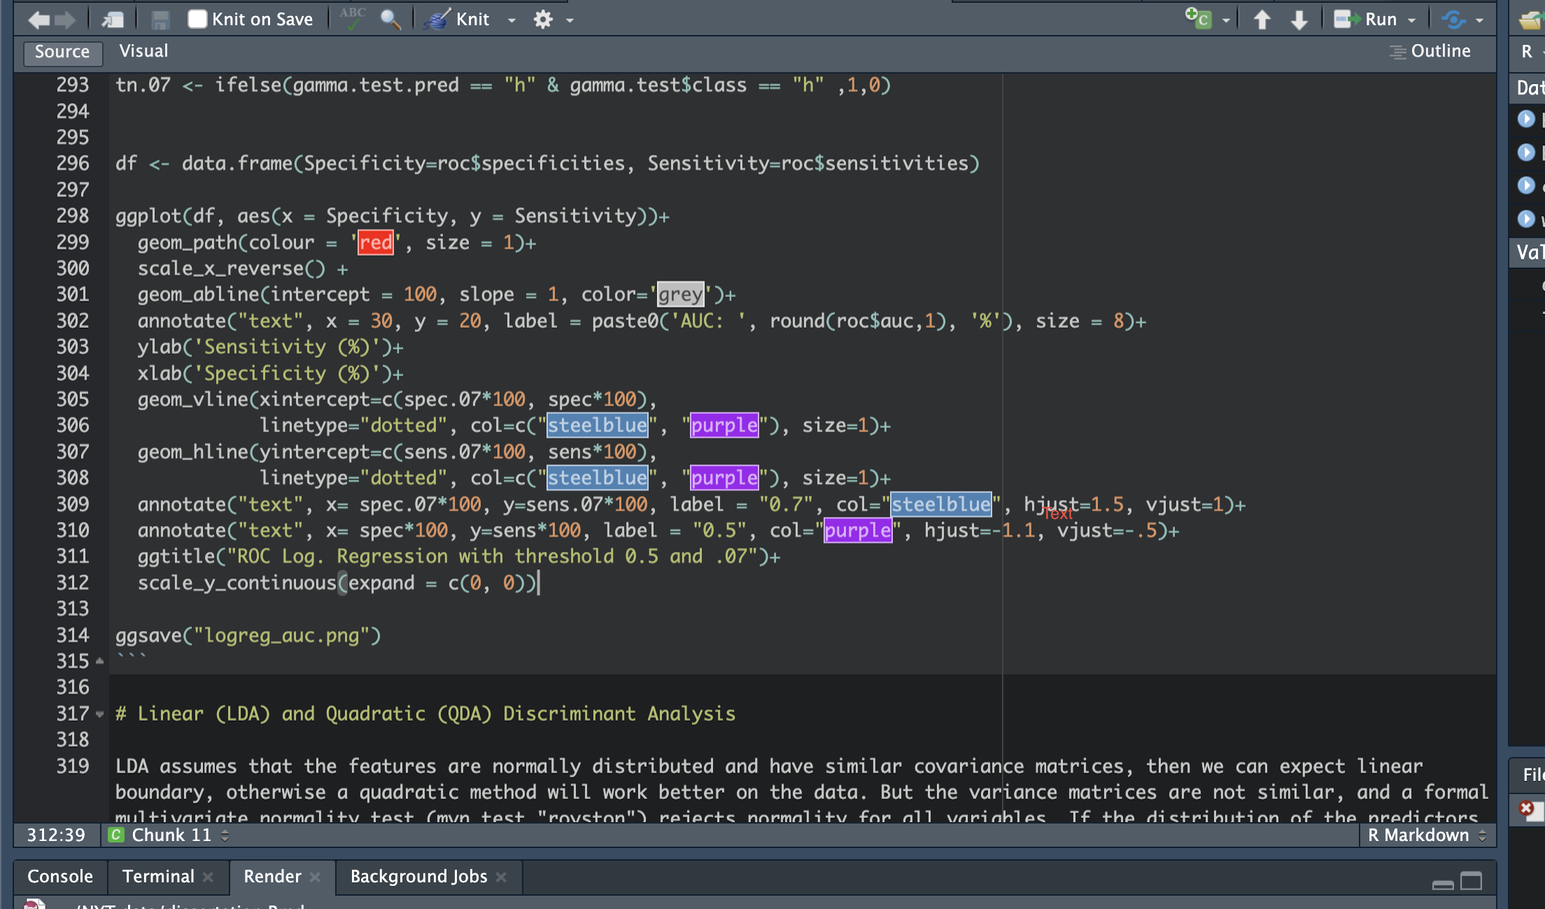
Task: Open the Terminal tab
Action: click(158, 876)
